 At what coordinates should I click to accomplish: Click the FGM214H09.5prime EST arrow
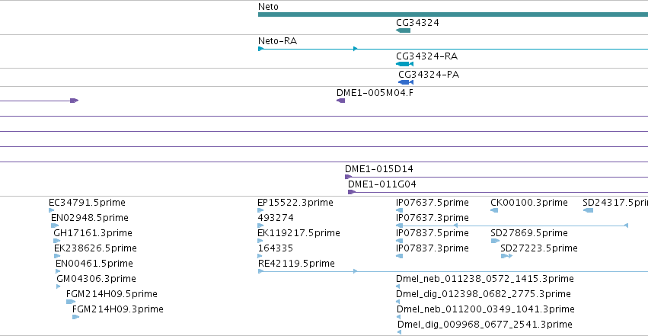[x=71, y=302]
